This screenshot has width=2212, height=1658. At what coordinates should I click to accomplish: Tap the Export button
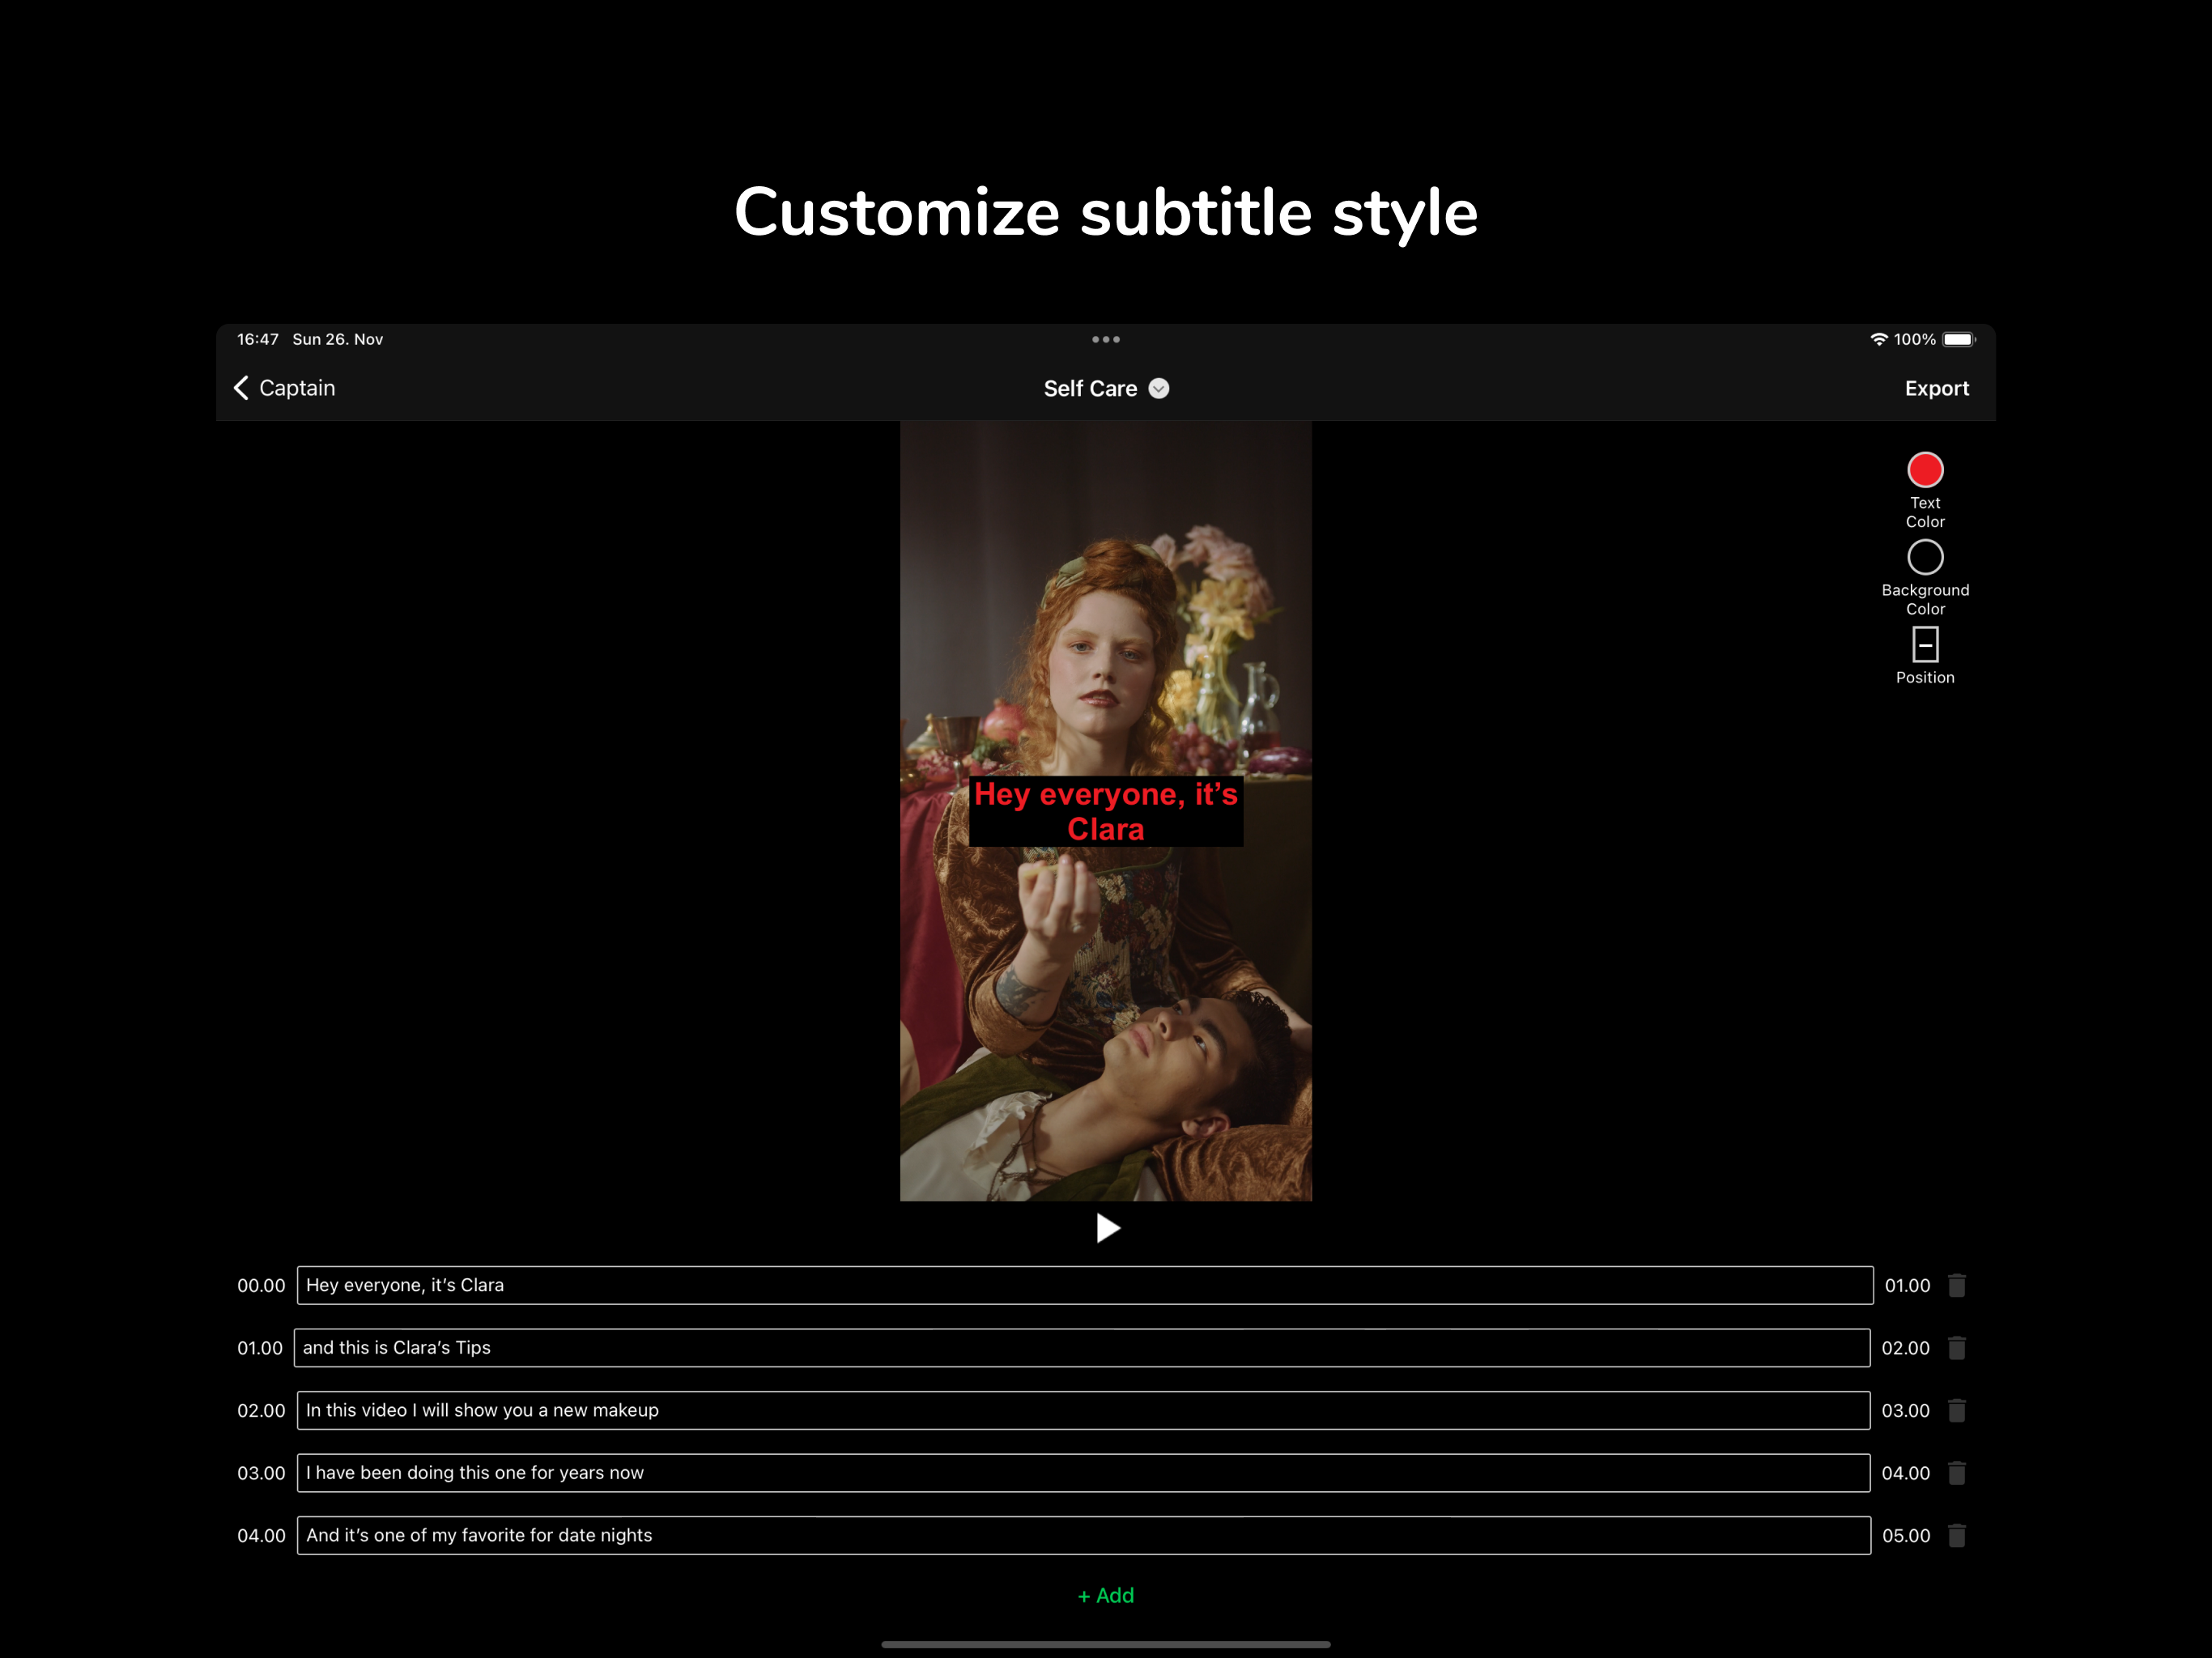coord(1935,388)
